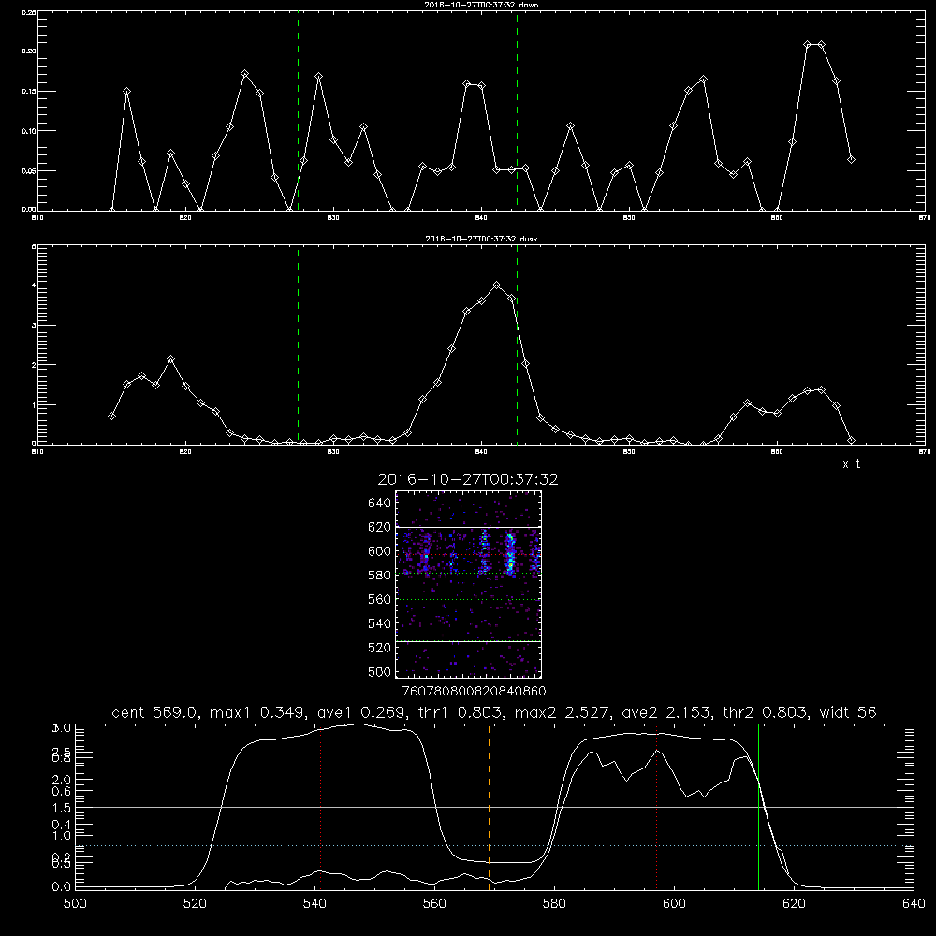Image resolution: width=936 pixels, height=936 pixels.
Task: Click the '830' x-axis label under the dusk plot
Action: coord(334,452)
